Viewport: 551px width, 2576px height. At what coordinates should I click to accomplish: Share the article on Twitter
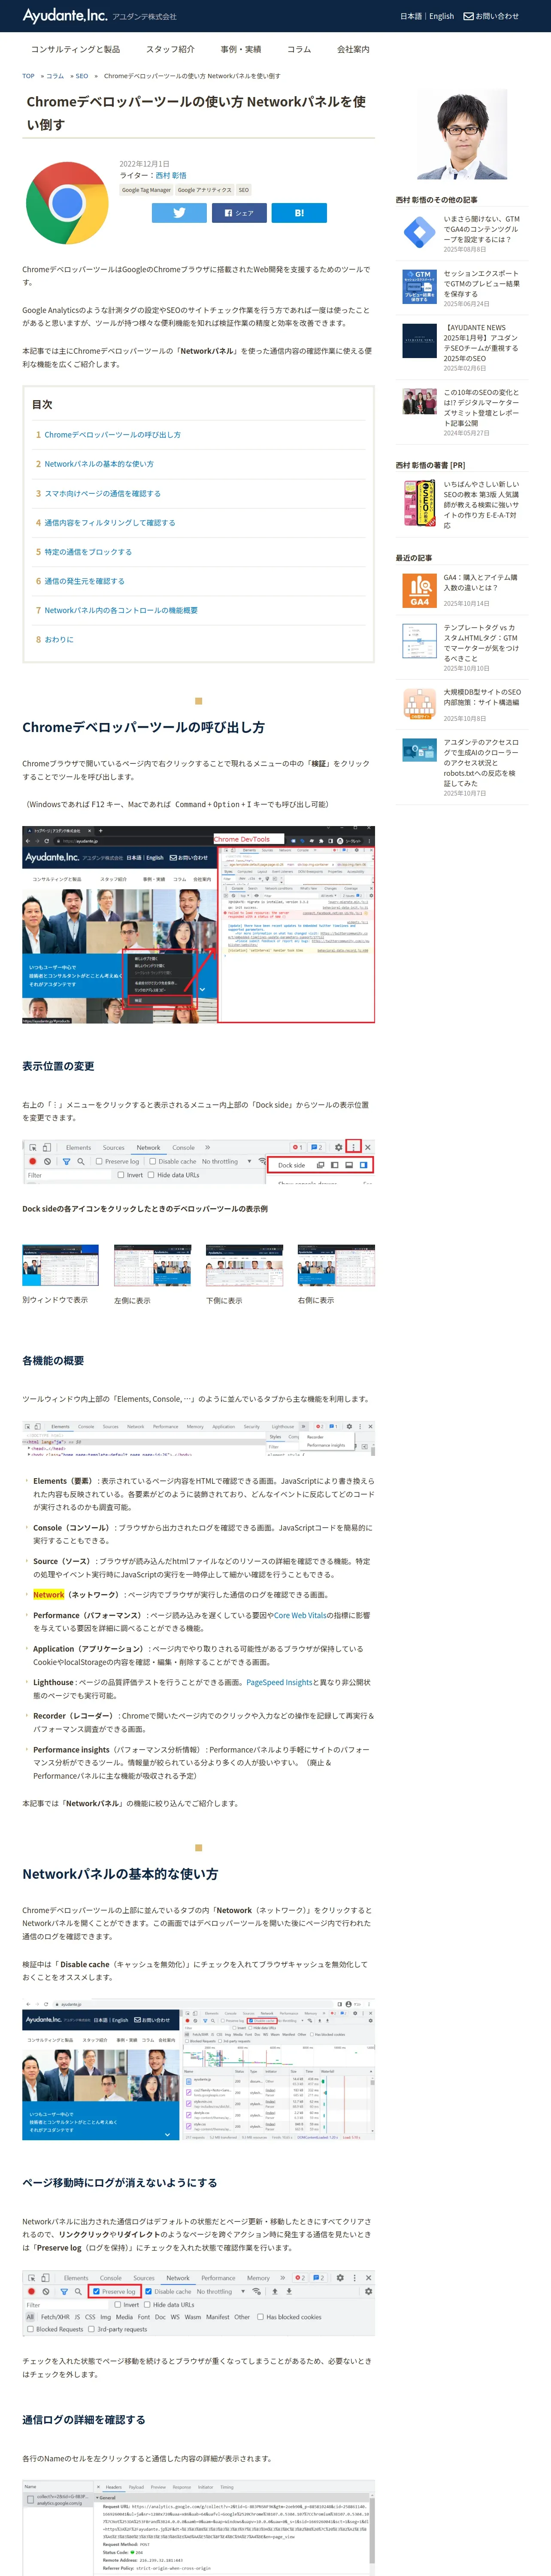pos(179,213)
